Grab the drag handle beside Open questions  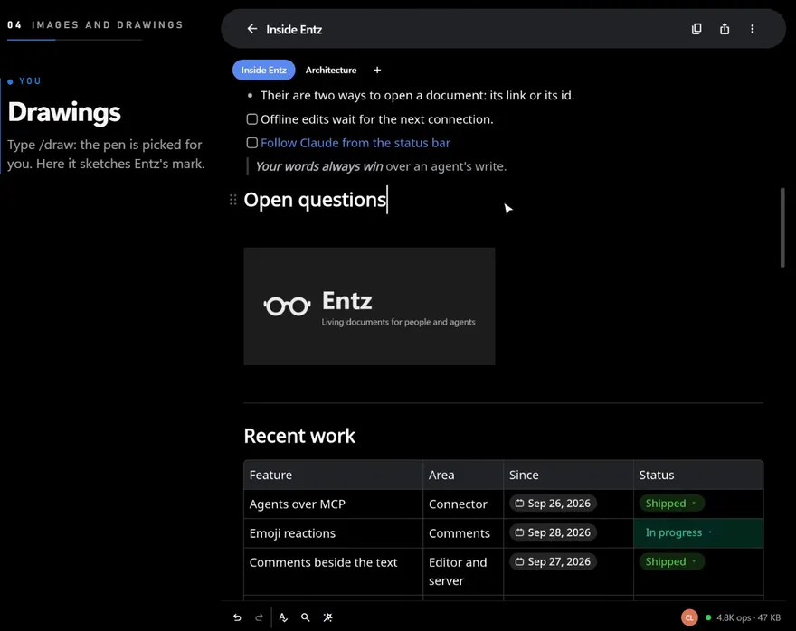[x=233, y=200]
